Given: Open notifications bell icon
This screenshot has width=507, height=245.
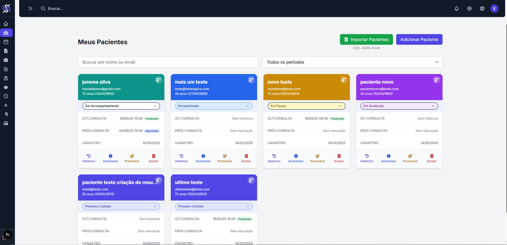Looking at the screenshot, I should tap(457, 9).
